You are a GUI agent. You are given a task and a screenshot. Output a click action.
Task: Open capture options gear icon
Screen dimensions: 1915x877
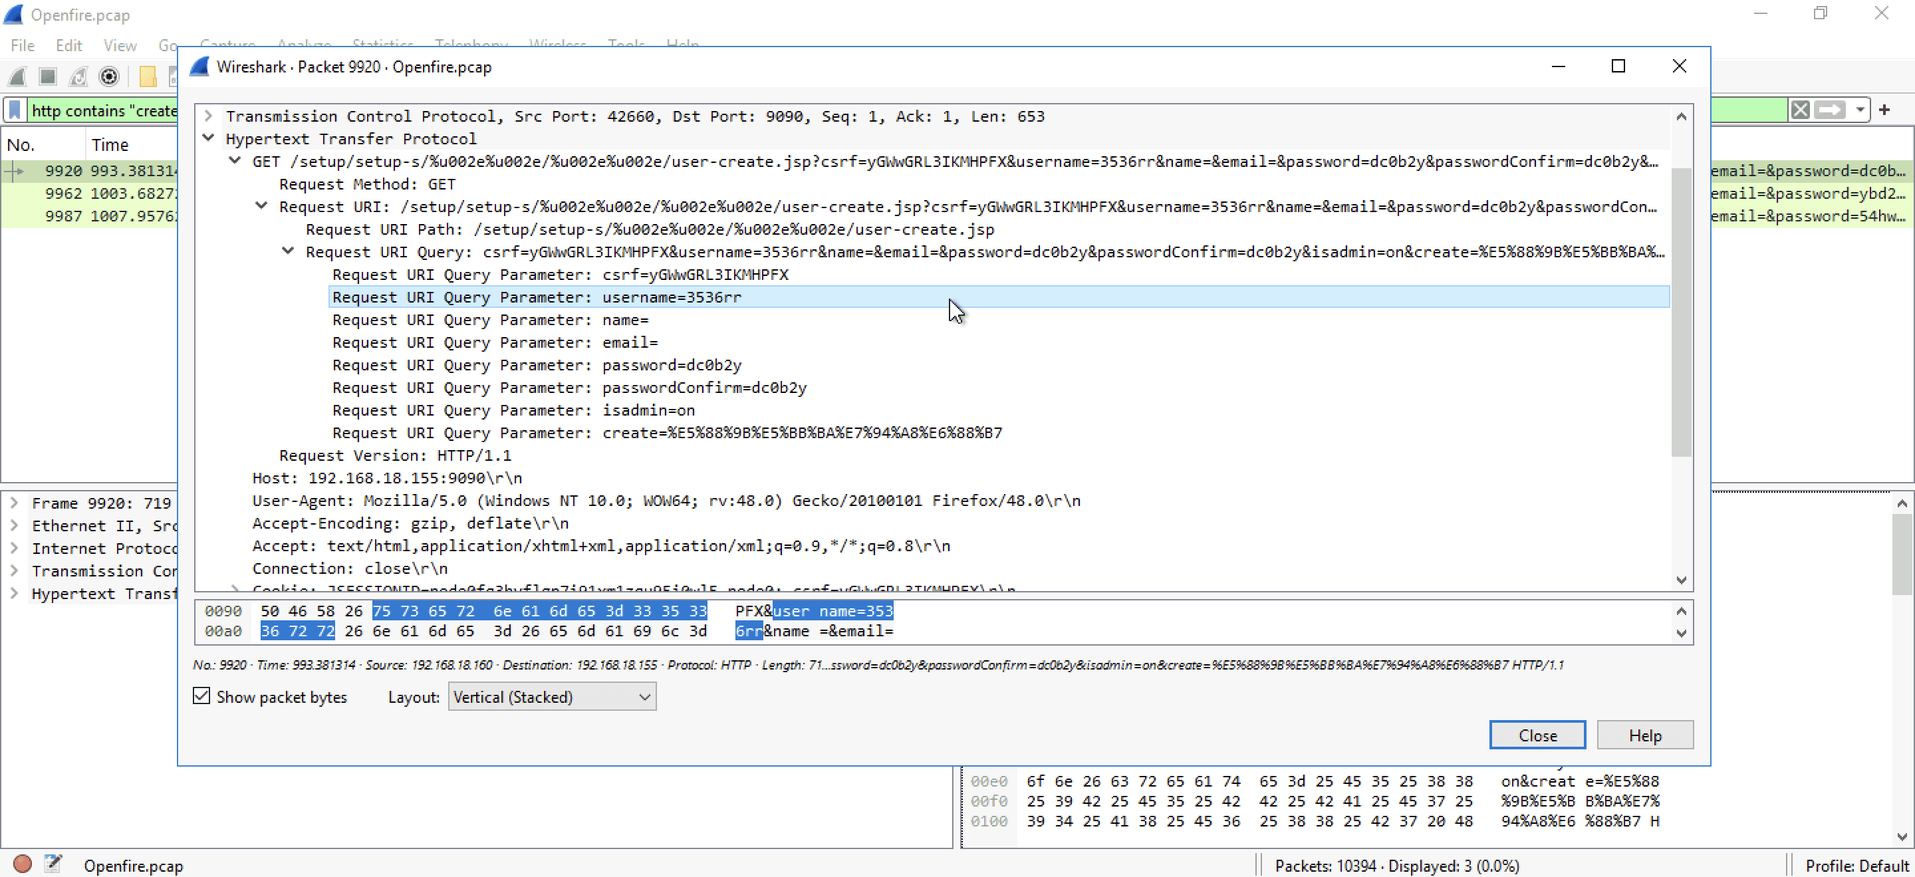109,76
